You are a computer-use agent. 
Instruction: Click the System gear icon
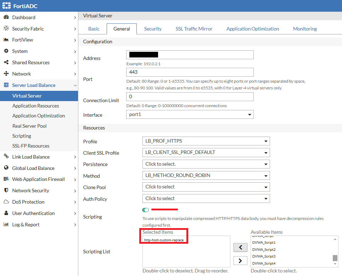click(x=6, y=51)
